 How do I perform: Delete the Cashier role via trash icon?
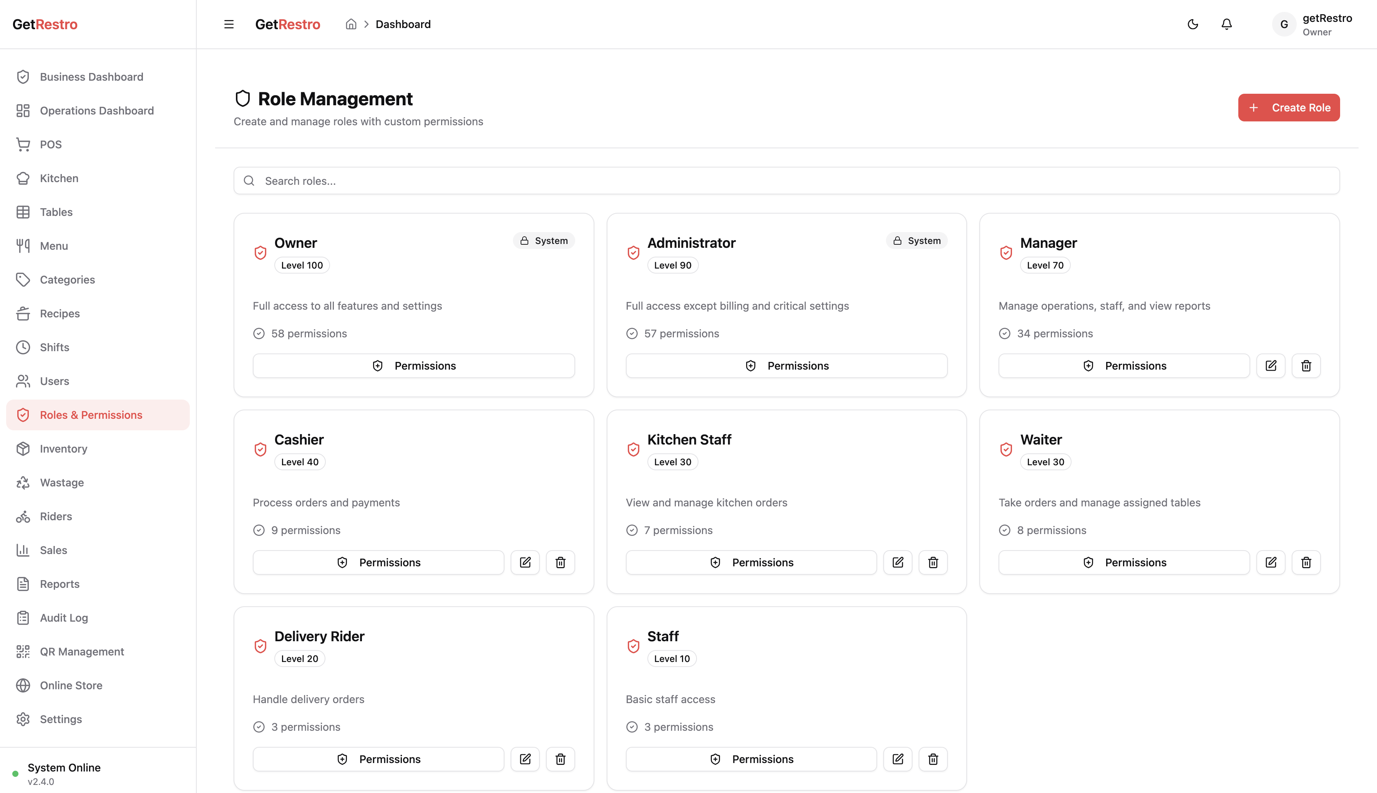560,562
